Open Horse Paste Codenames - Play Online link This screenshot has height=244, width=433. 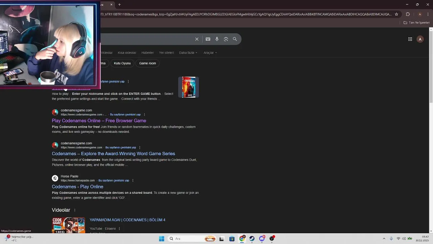tap(77, 187)
